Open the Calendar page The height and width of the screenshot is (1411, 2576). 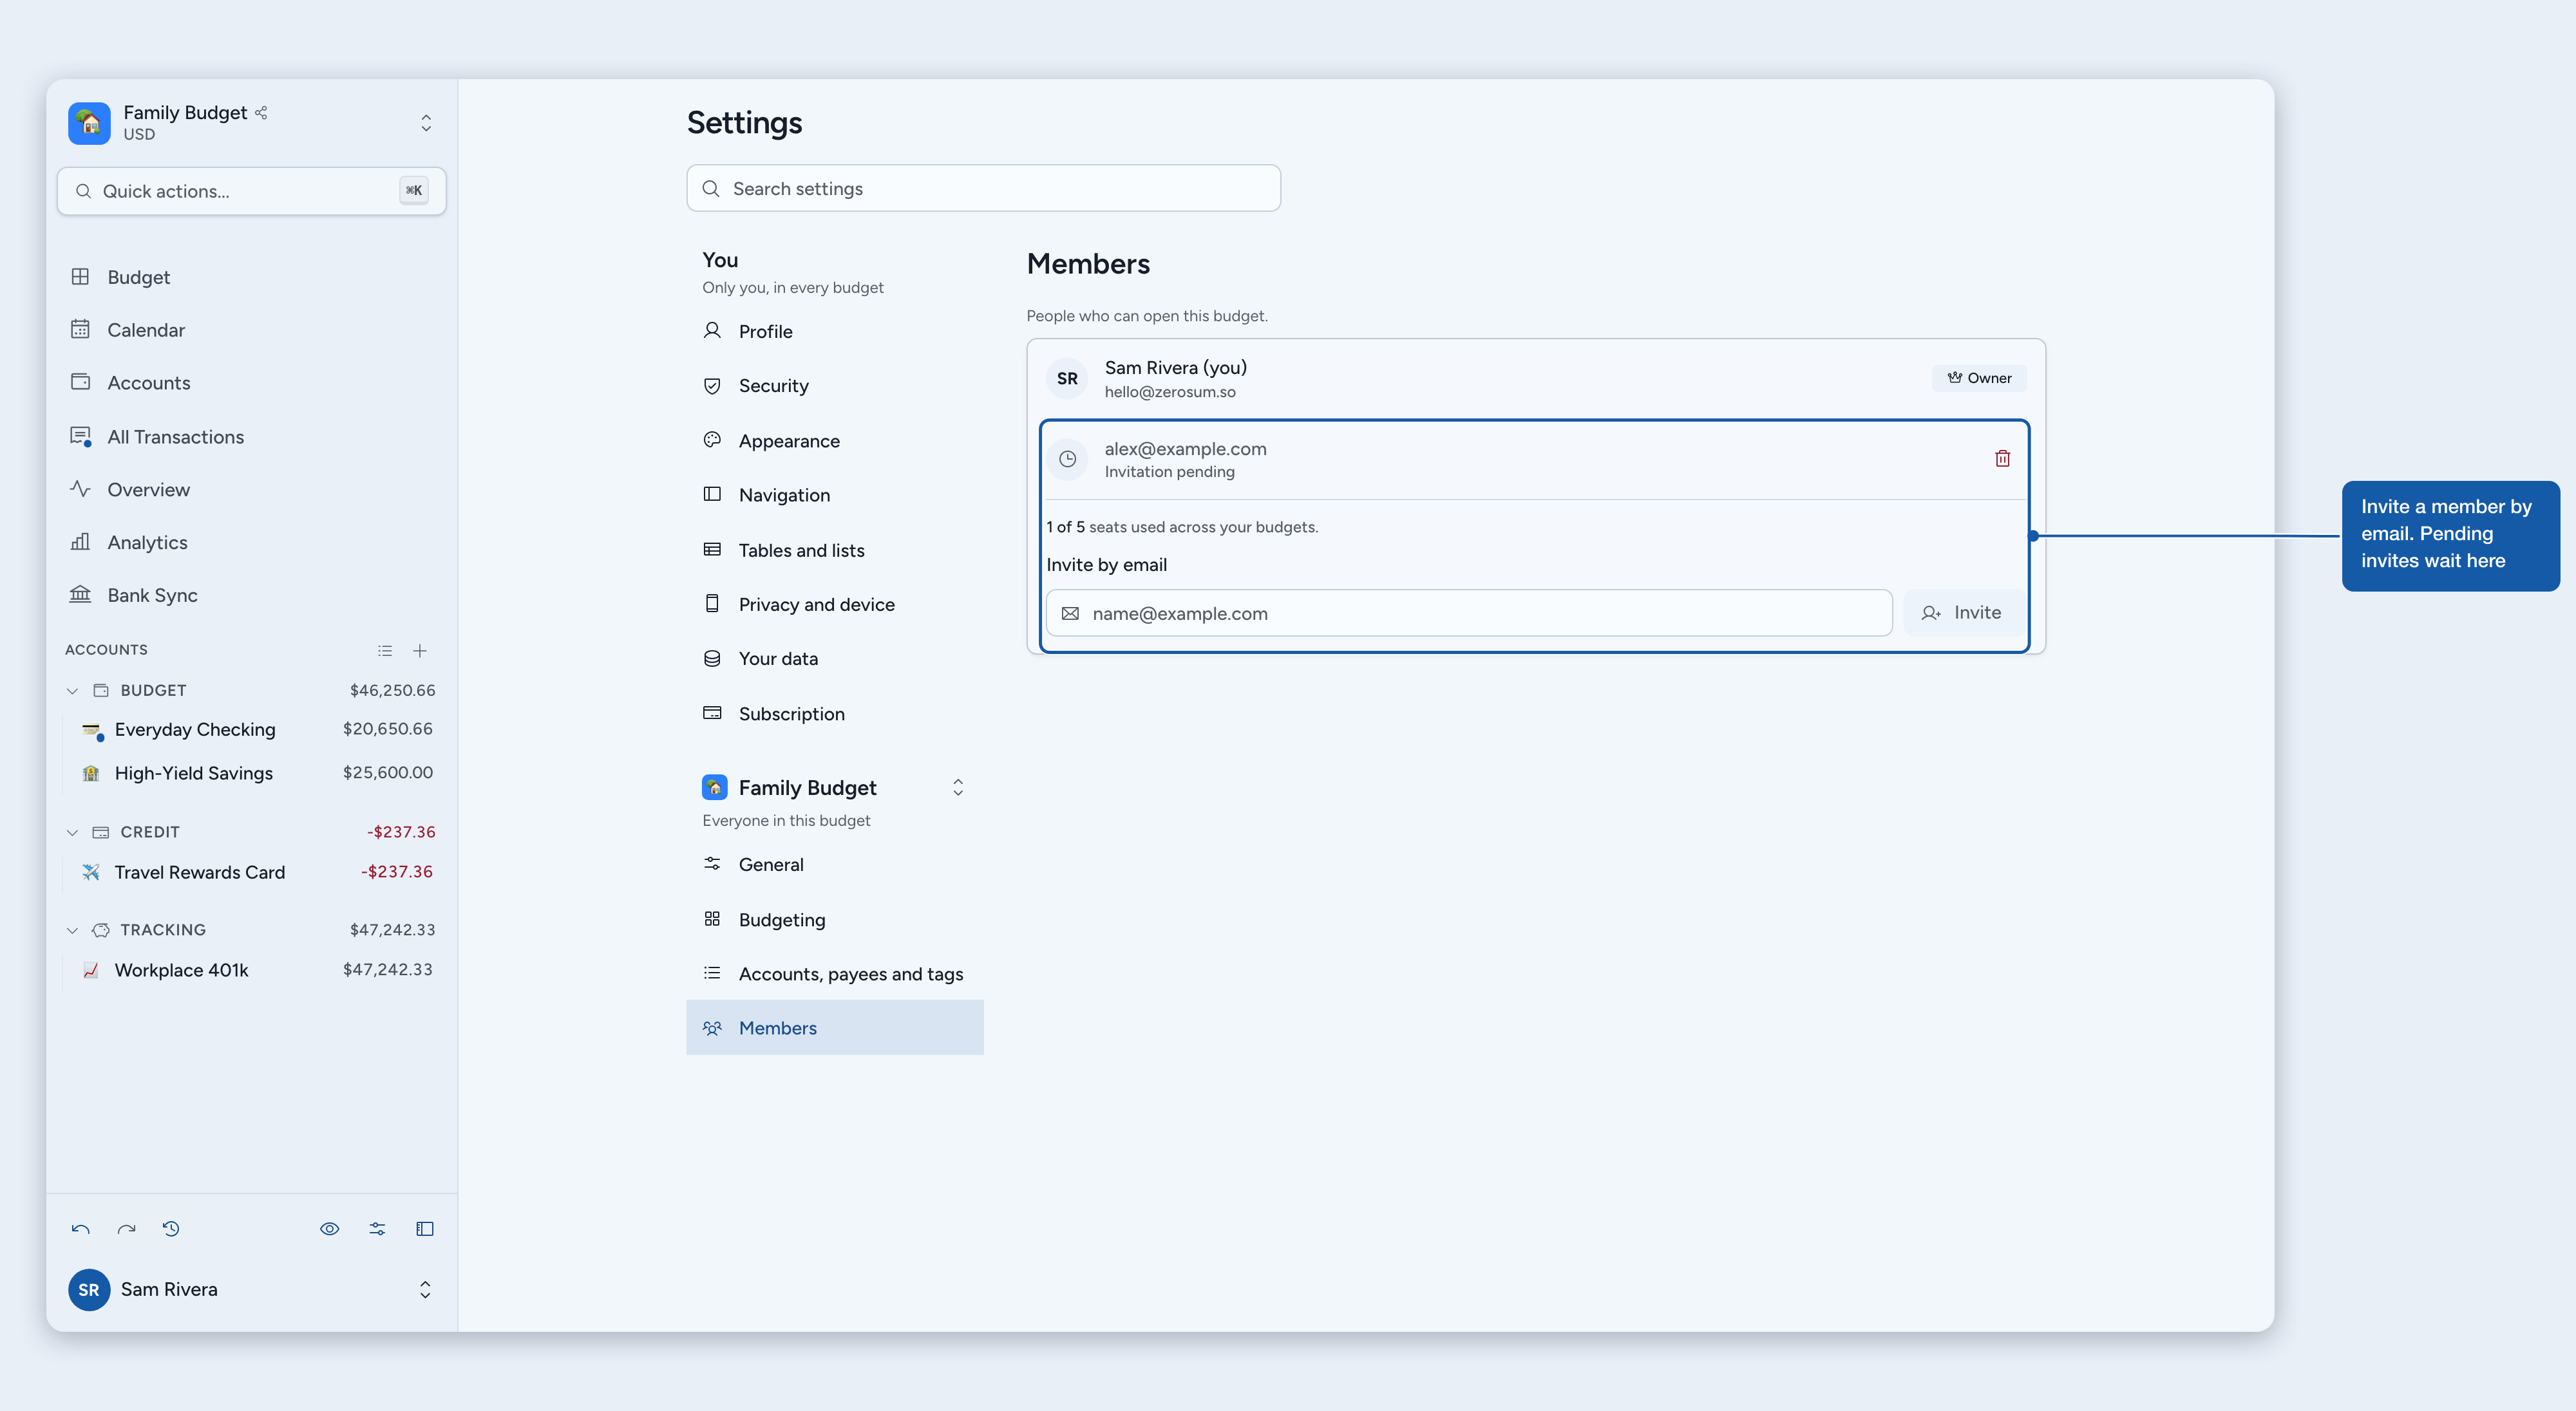[252, 330]
